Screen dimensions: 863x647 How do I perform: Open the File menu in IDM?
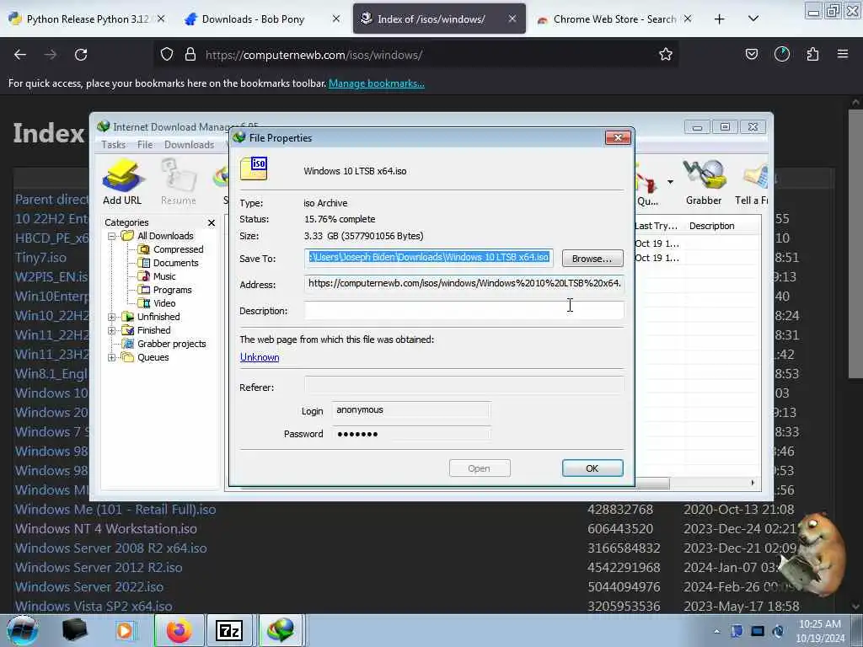[145, 145]
